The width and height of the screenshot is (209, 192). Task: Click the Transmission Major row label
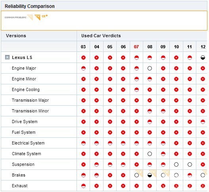click(30, 100)
